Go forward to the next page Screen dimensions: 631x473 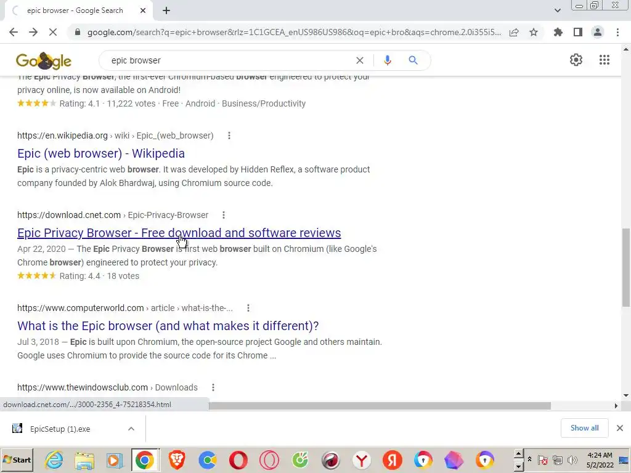[x=33, y=32]
